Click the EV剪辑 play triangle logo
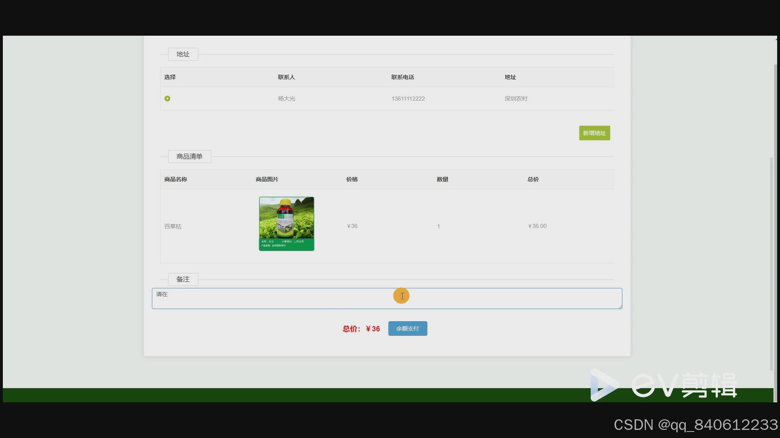This screenshot has height=438, width=780. (x=602, y=385)
